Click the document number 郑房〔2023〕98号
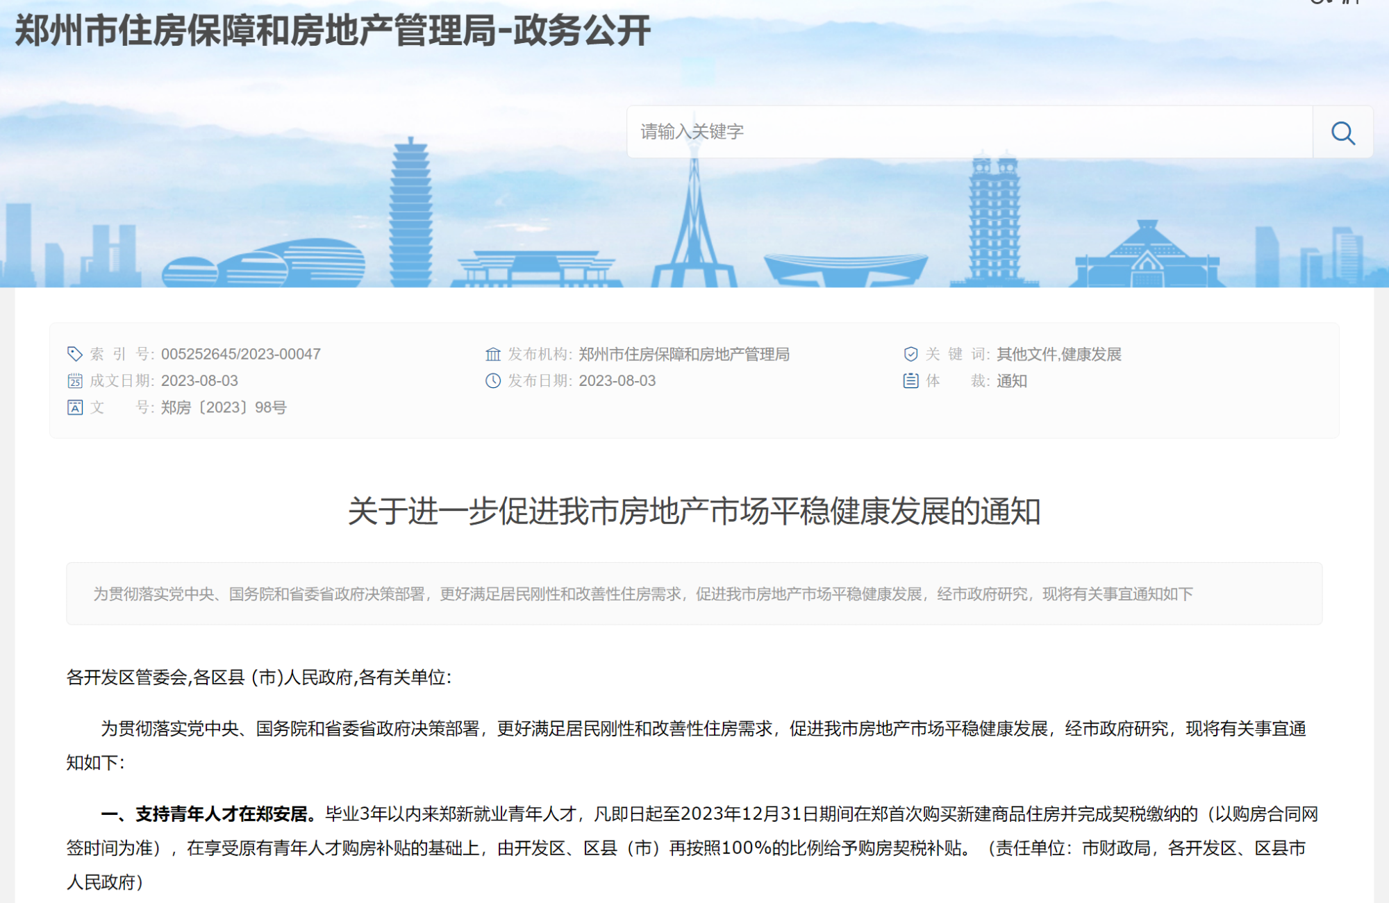 coord(223,407)
